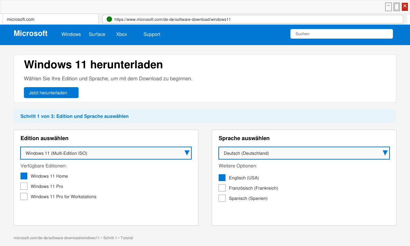
Task: Click the Edition auswählen heading
Action: 44,138
